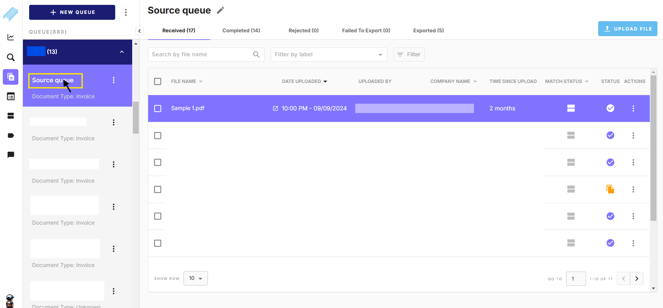Viewport: 663px width, 308px height.
Task: Click the queue list scrollbar thumb
Action: pyautogui.click(x=136, y=118)
